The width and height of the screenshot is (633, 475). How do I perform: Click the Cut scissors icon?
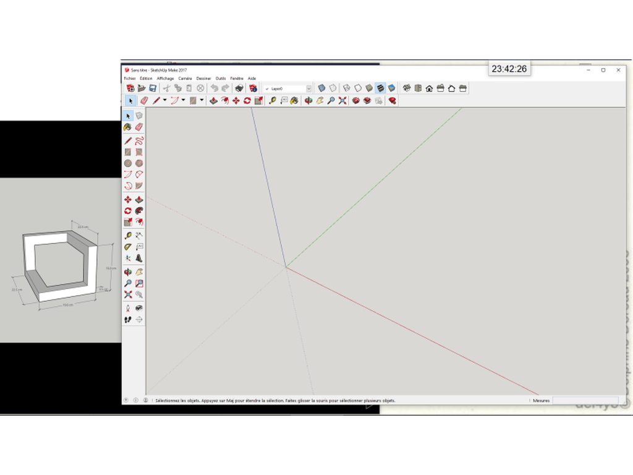coord(167,88)
